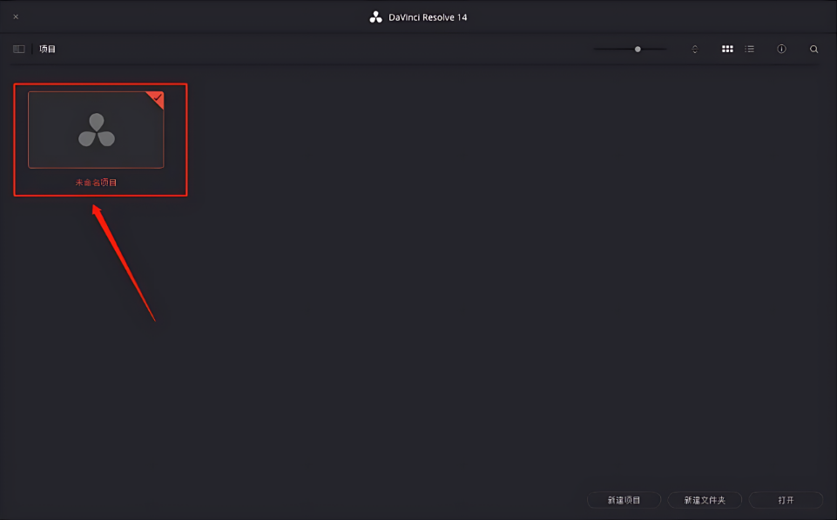Close the project manager window
Image resolution: width=837 pixels, height=520 pixels.
[16, 17]
